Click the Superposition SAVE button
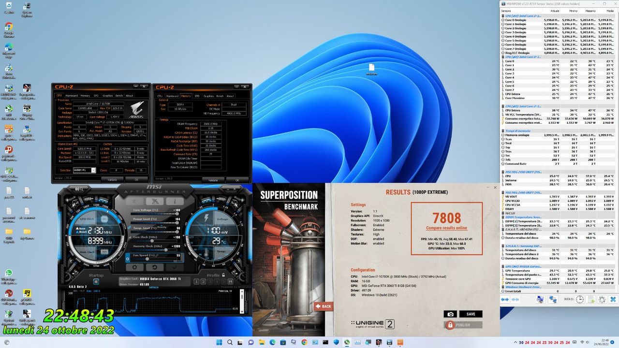 point(471,314)
